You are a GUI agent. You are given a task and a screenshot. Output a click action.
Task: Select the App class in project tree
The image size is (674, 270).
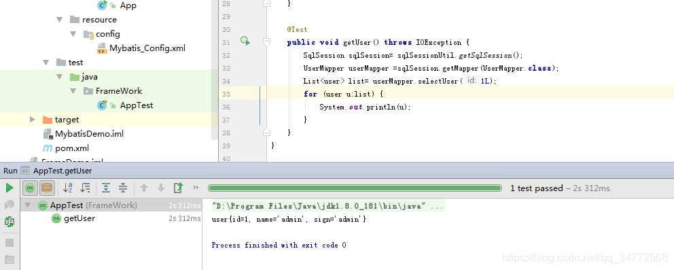click(128, 5)
